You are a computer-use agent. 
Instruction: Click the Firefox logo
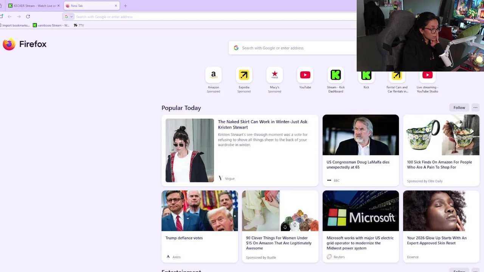click(25, 44)
